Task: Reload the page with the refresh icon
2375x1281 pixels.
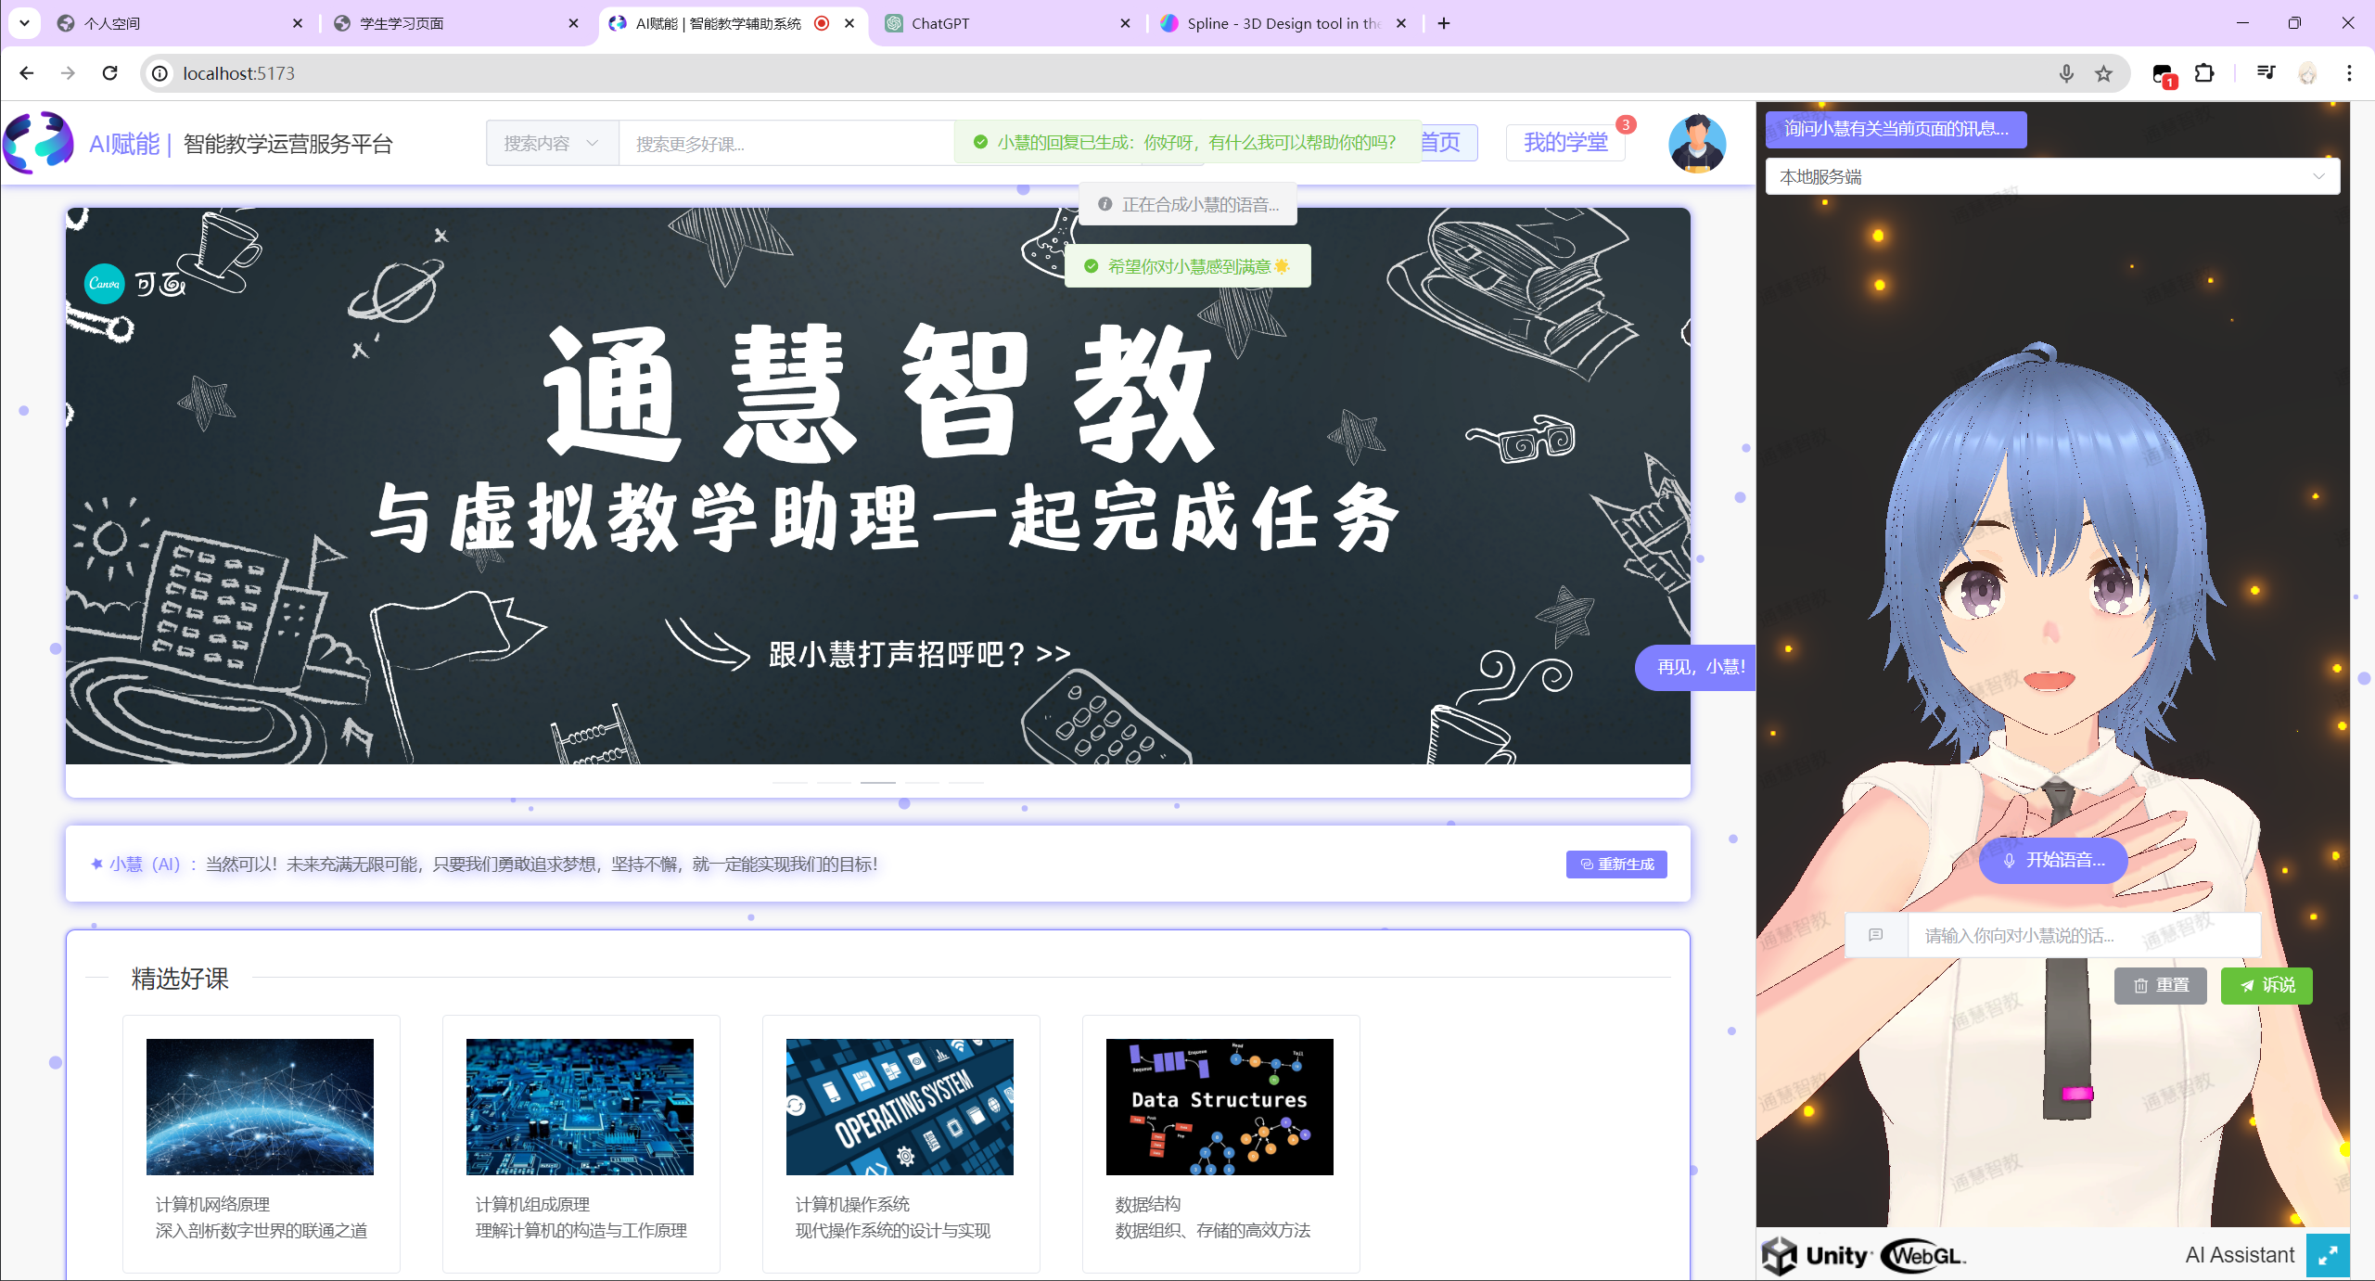Action: tap(109, 73)
